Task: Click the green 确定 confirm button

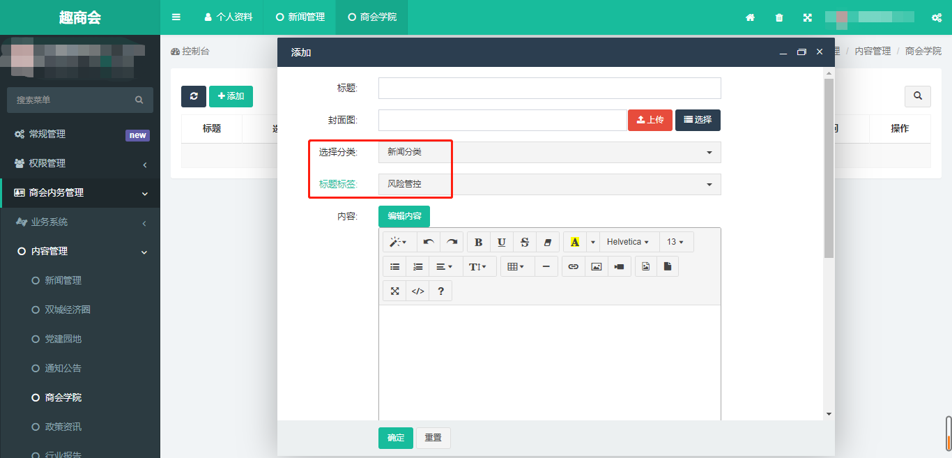Action: point(395,438)
